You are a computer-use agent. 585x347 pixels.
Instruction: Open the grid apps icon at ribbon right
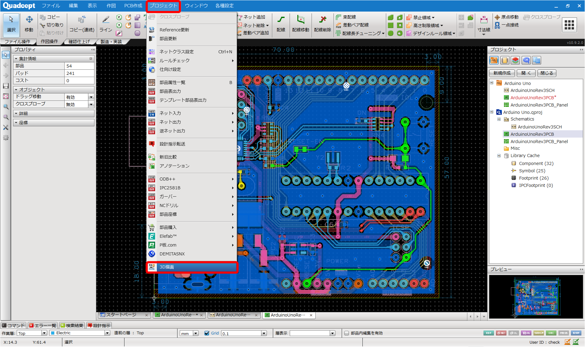click(x=569, y=25)
